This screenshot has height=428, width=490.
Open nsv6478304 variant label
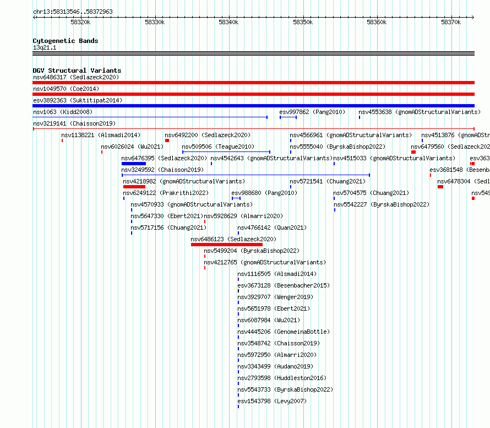pyautogui.click(x=464, y=181)
